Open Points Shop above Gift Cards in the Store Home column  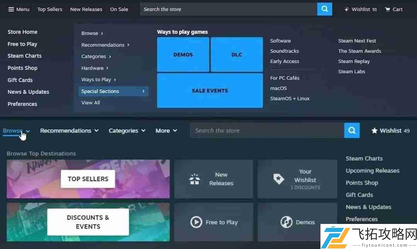[x=22, y=68]
